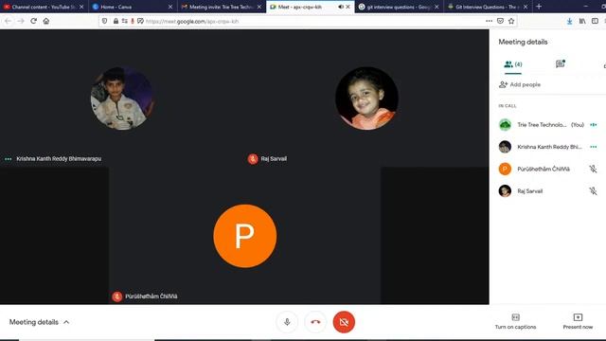Reload the page
This screenshot has width=606, height=341.
coord(34,21)
